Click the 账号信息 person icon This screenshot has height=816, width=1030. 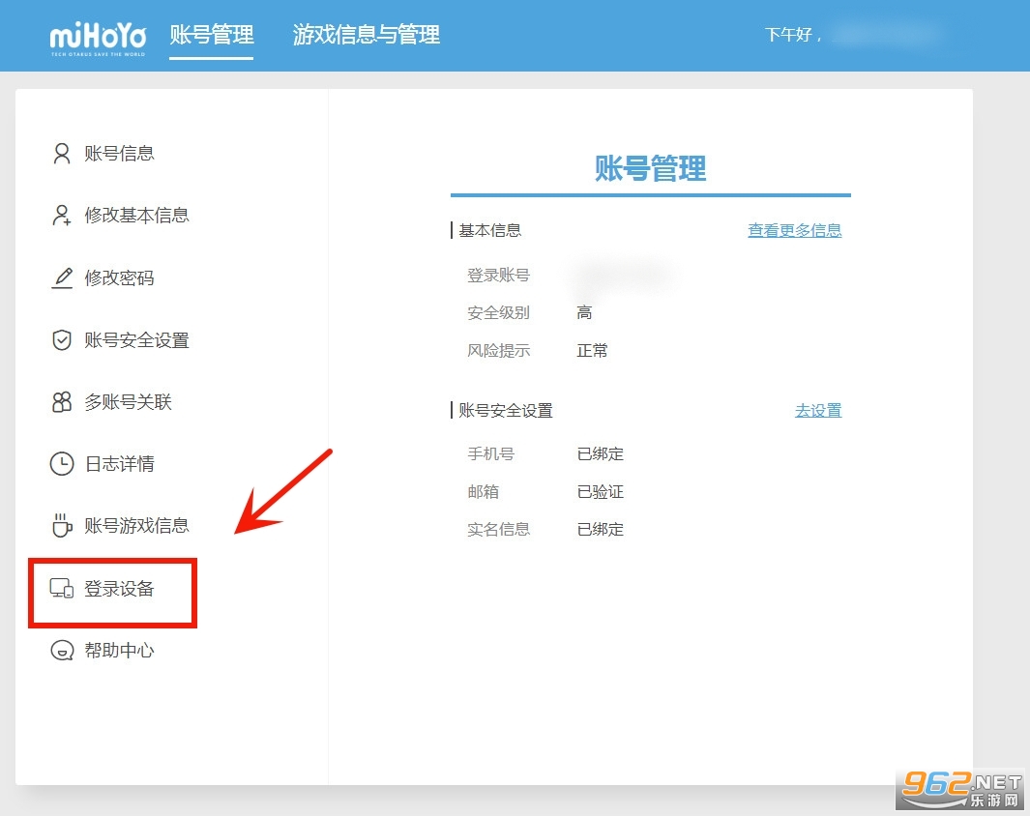62,154
